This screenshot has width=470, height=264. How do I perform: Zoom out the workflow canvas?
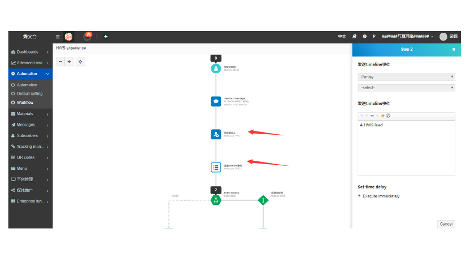click(60, 61)
